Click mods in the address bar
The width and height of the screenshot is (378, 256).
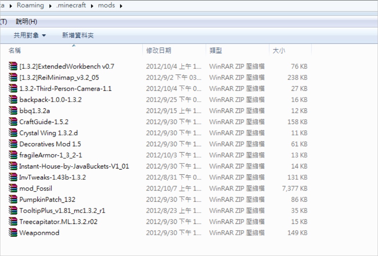tap(106, 5)
